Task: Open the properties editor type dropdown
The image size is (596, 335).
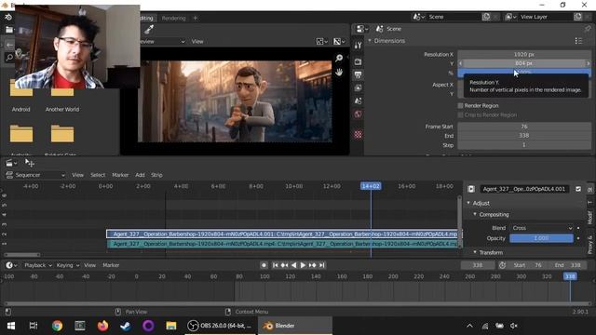Action: [362, 29]
